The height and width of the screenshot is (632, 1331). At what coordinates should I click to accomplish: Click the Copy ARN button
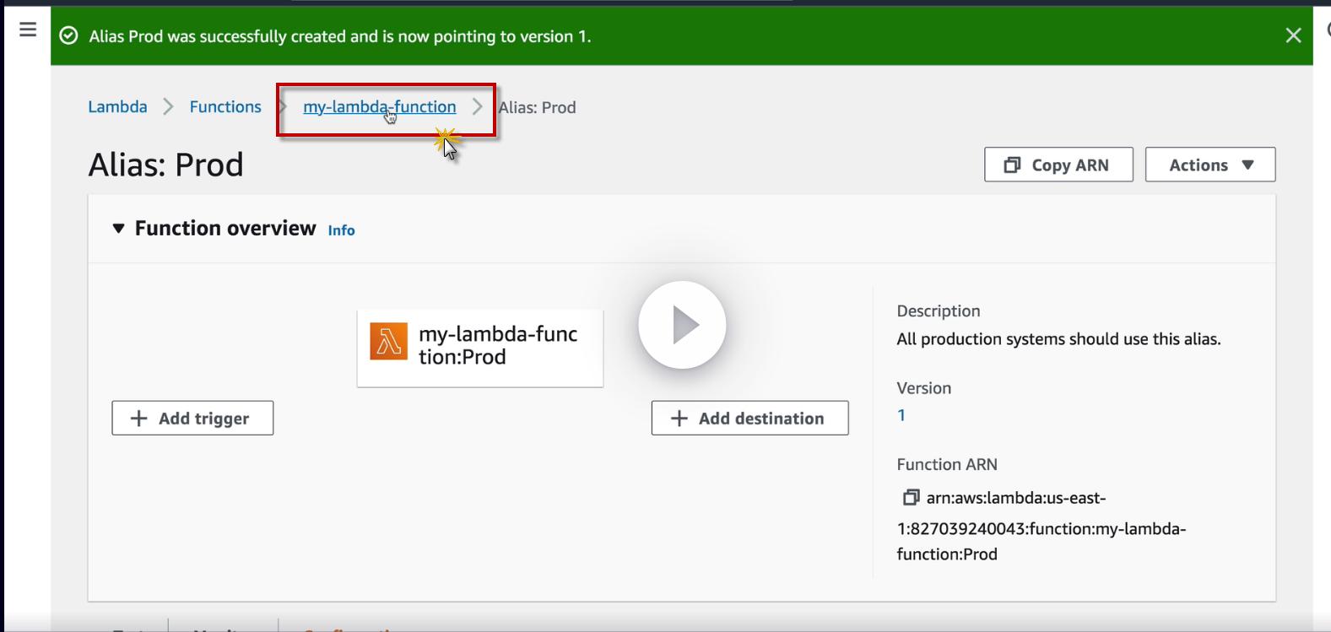1058,165
